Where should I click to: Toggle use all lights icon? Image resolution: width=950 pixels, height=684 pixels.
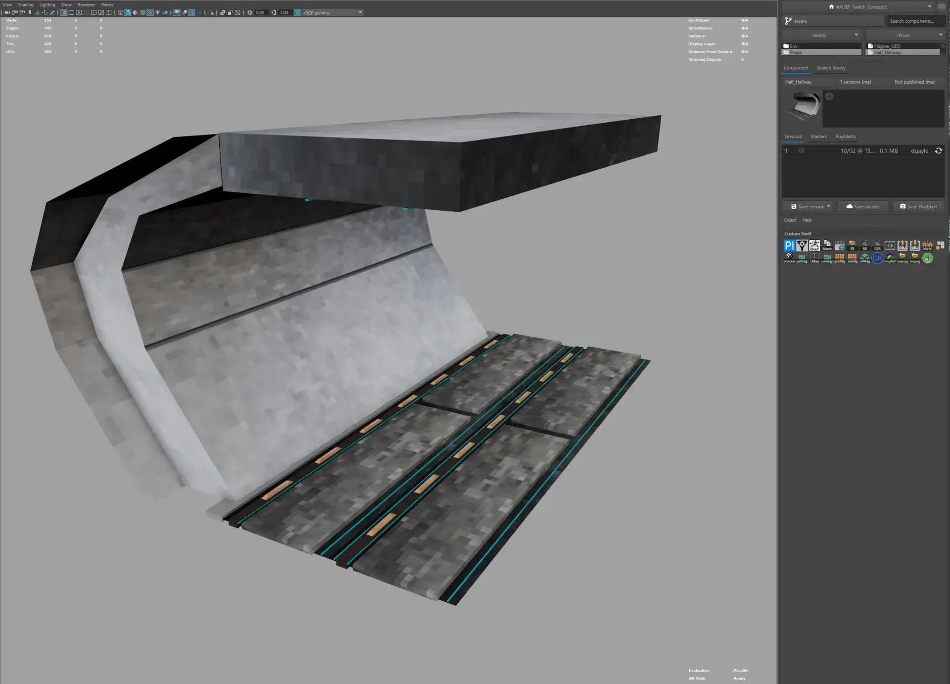[x=157, y=12]
